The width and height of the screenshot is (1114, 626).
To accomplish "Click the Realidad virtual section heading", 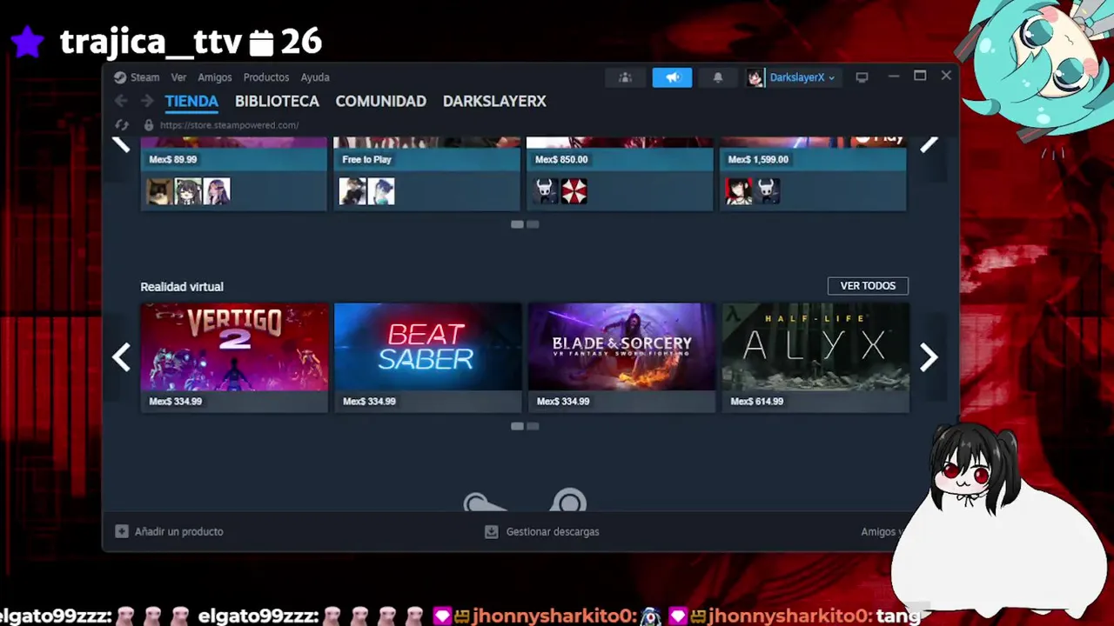I will point(182,286).
